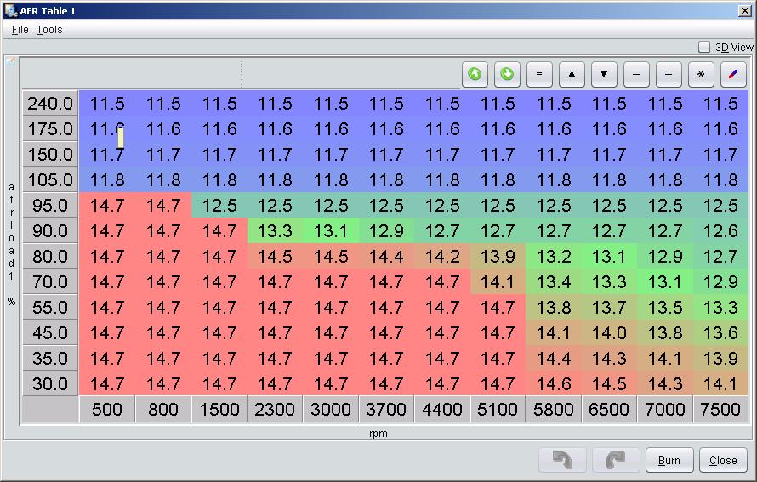Select the 14.2 cell at 80.0 load, 4400 rpm

click(442, 256)
